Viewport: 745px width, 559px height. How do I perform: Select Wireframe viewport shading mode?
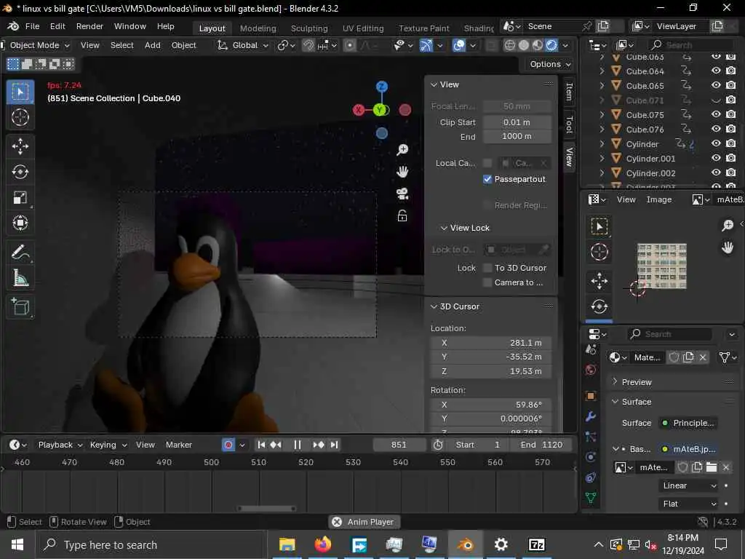point(510,45)
